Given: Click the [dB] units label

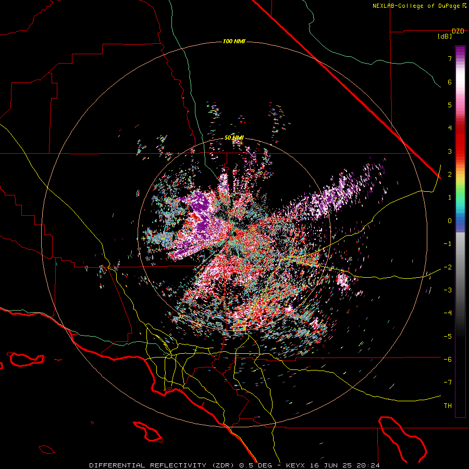Looking at the screenshot, I should point(445,36).
